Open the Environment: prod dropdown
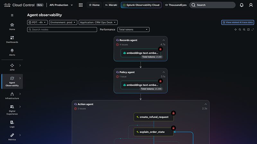 coord(63,22)
